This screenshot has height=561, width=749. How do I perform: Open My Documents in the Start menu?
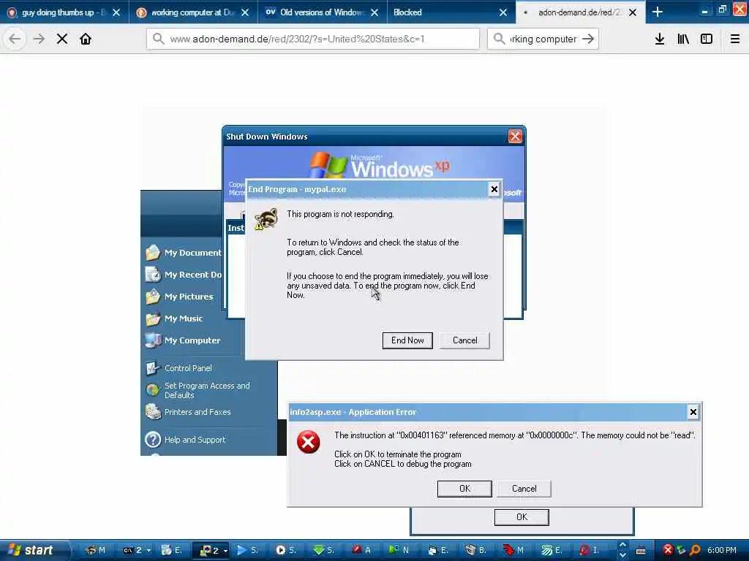coord(184,252)
